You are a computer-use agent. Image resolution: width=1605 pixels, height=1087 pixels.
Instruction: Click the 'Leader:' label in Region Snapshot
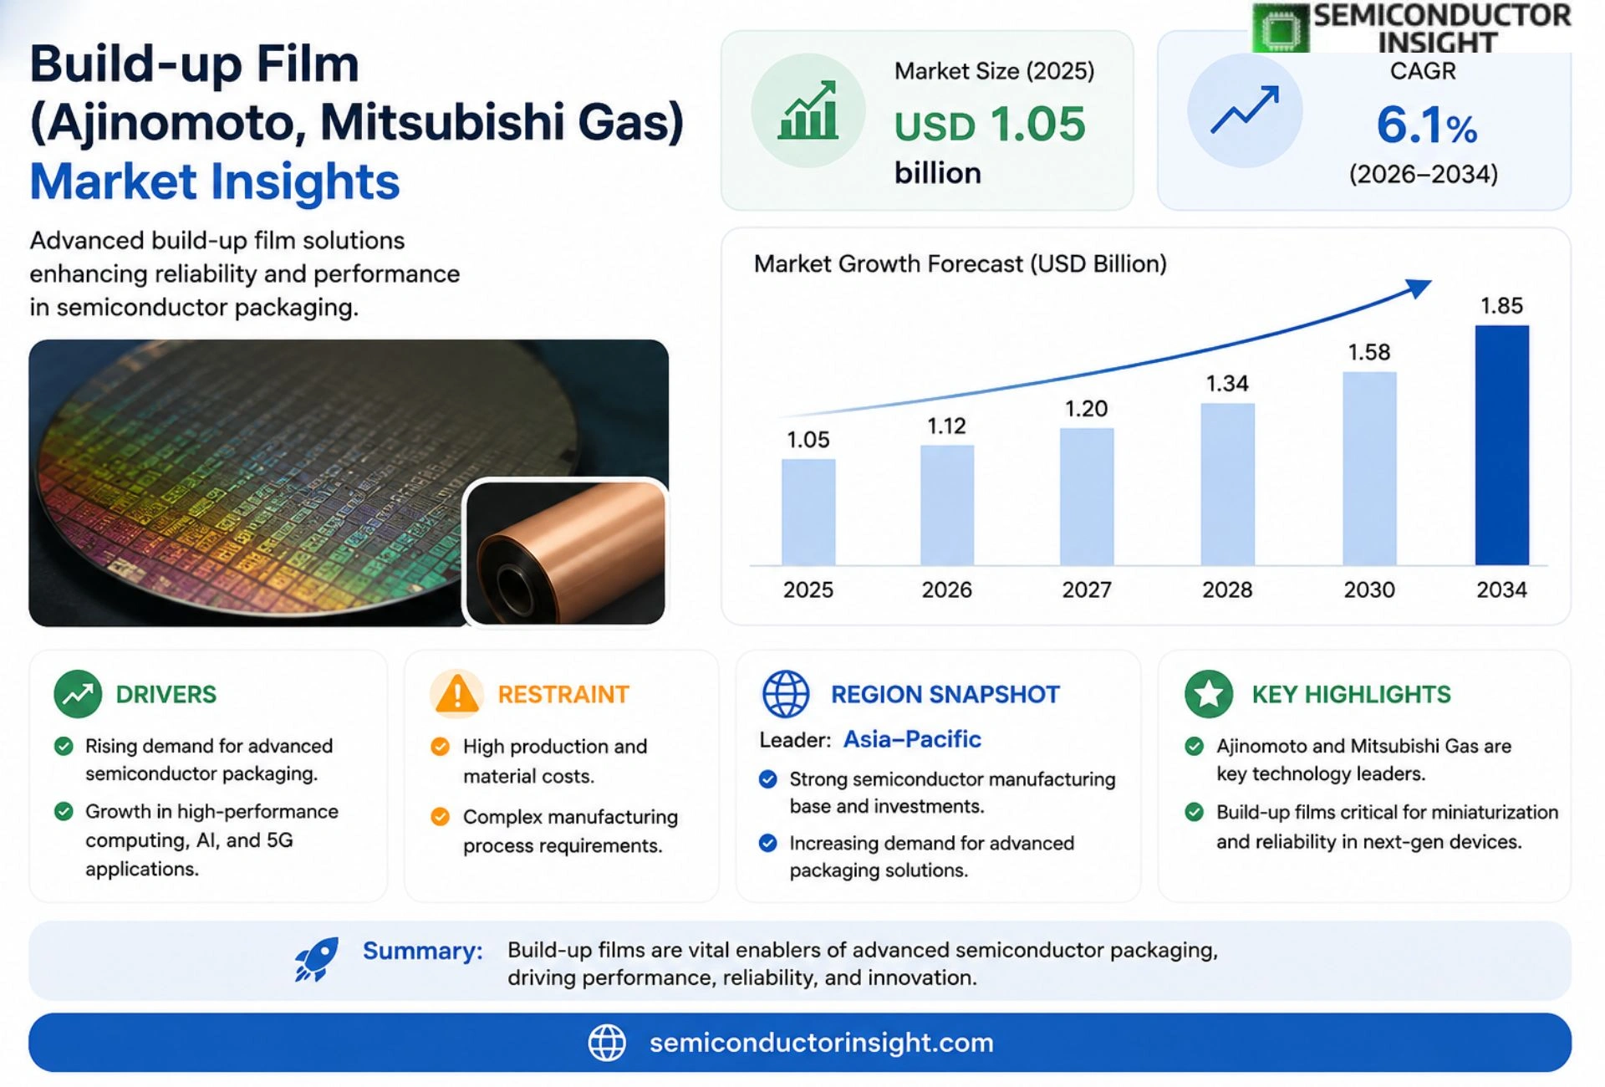click(x=795, y=740)
